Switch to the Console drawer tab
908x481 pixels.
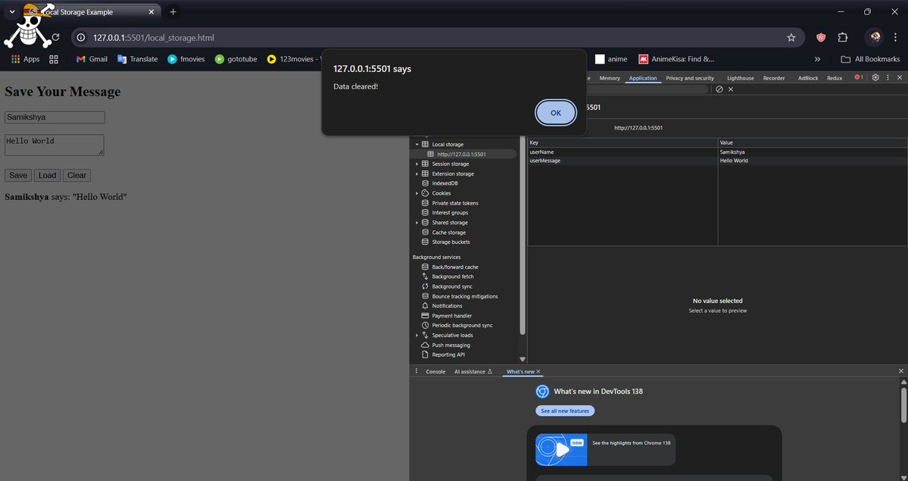[x=435, y=371]
